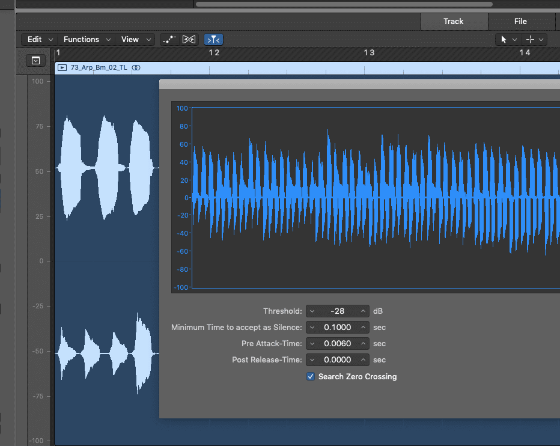
Task: Open the Edit dropdown menu
Action: click(40, 40)
